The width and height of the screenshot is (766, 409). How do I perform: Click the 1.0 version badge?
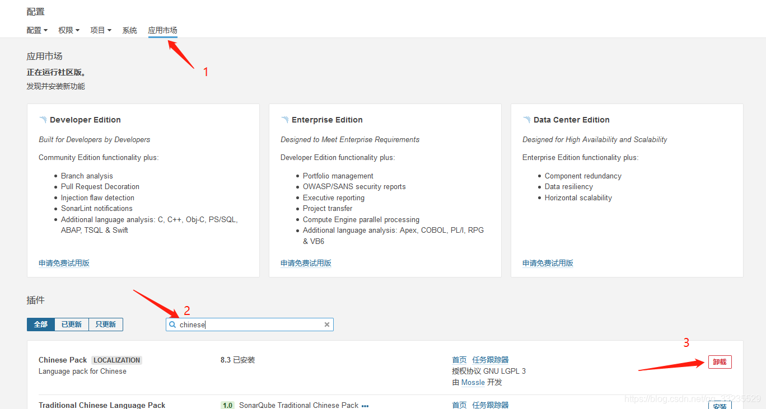227,406
